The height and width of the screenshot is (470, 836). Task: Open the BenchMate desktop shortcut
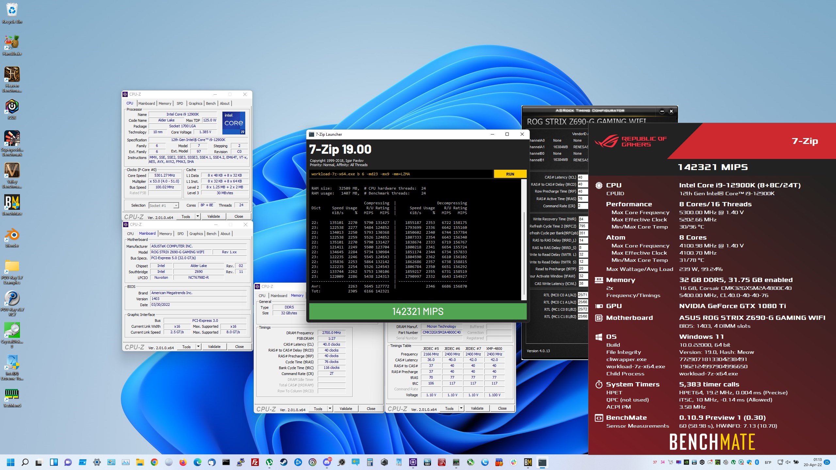pyautogui.click(x=12, y=205)
